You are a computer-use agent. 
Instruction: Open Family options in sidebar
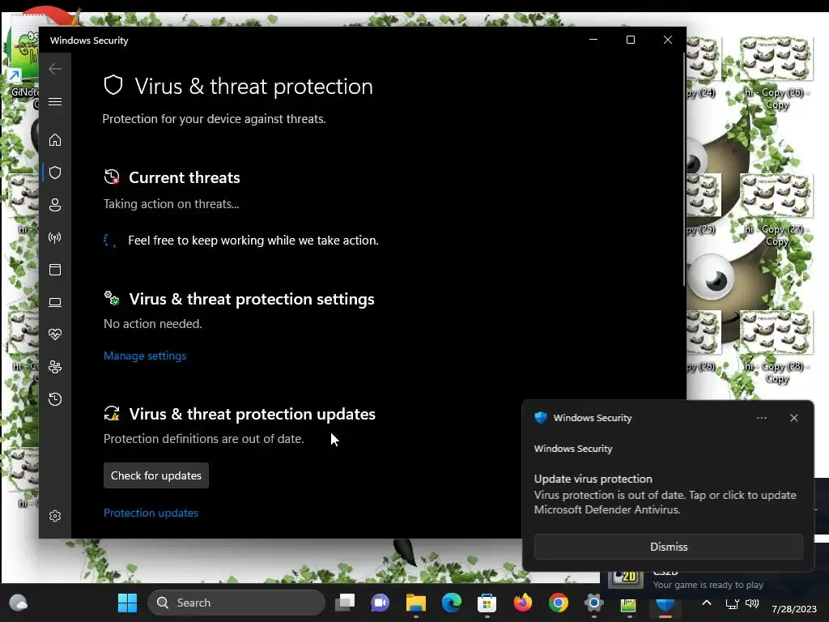click(x=55, y=367)
